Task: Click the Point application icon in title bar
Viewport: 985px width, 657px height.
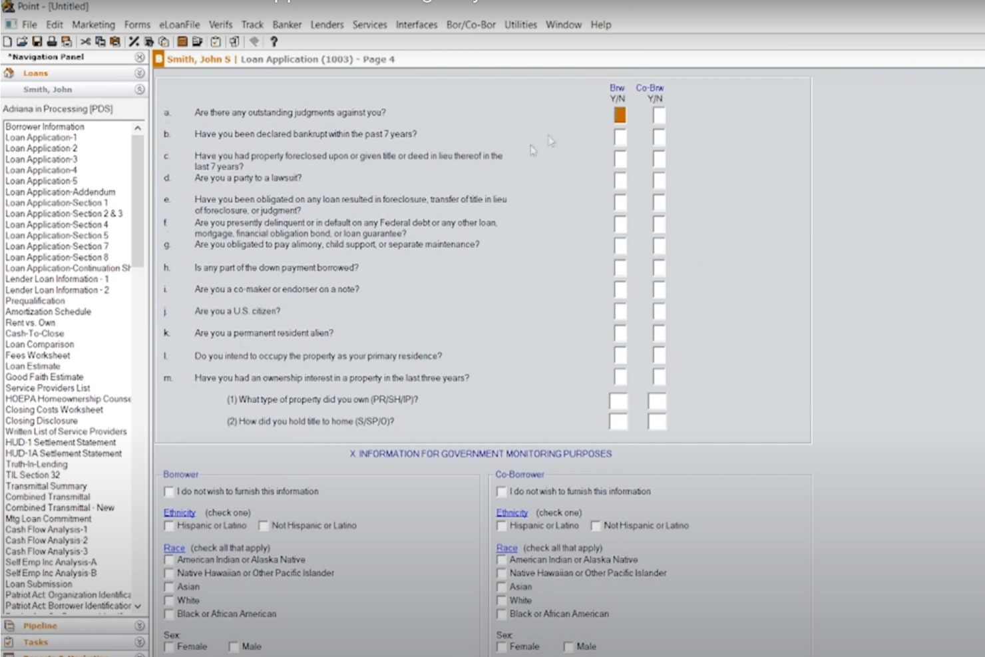Action: [7, 6]
